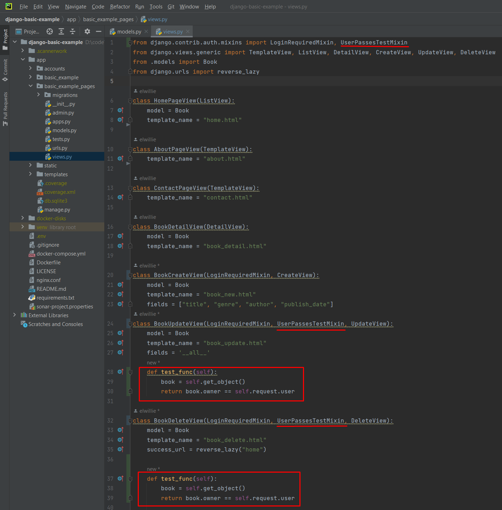Click the Expand All icon in Project toolbar
Viewport: 502px width, 510px height.
61,31
